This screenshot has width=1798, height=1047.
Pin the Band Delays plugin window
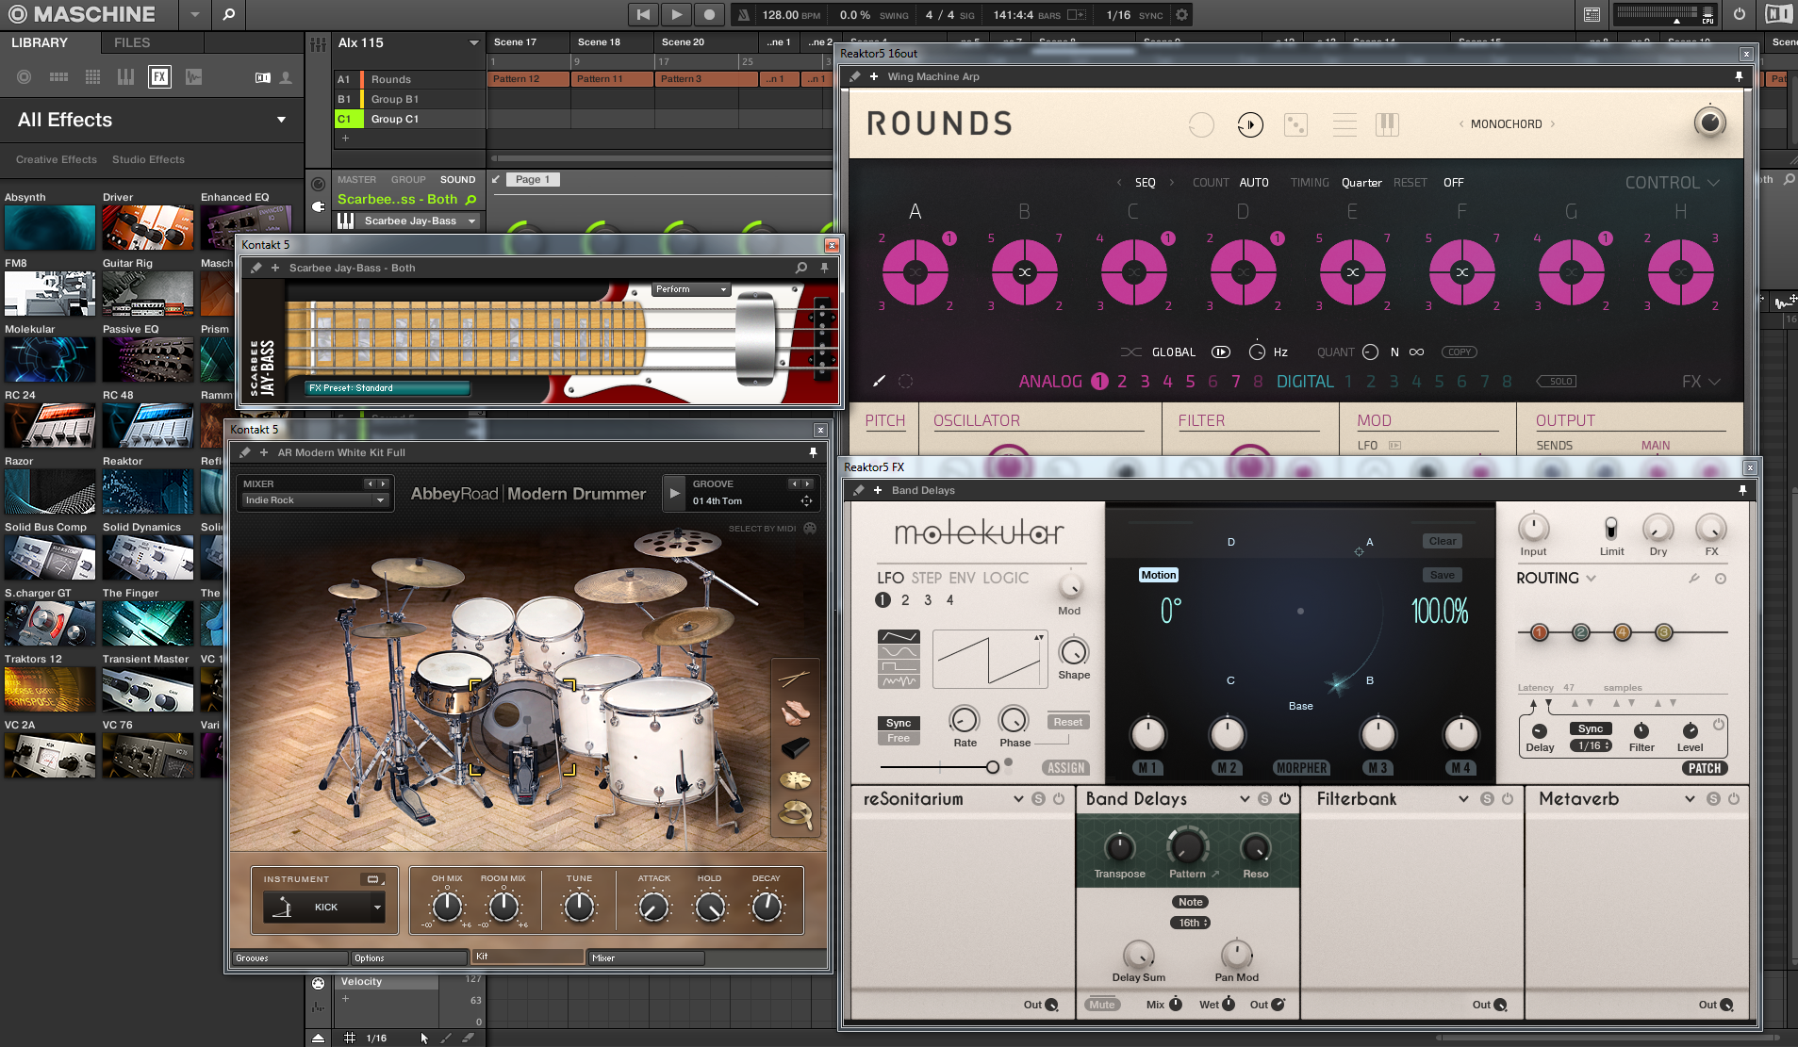[x=1742, y=490]
